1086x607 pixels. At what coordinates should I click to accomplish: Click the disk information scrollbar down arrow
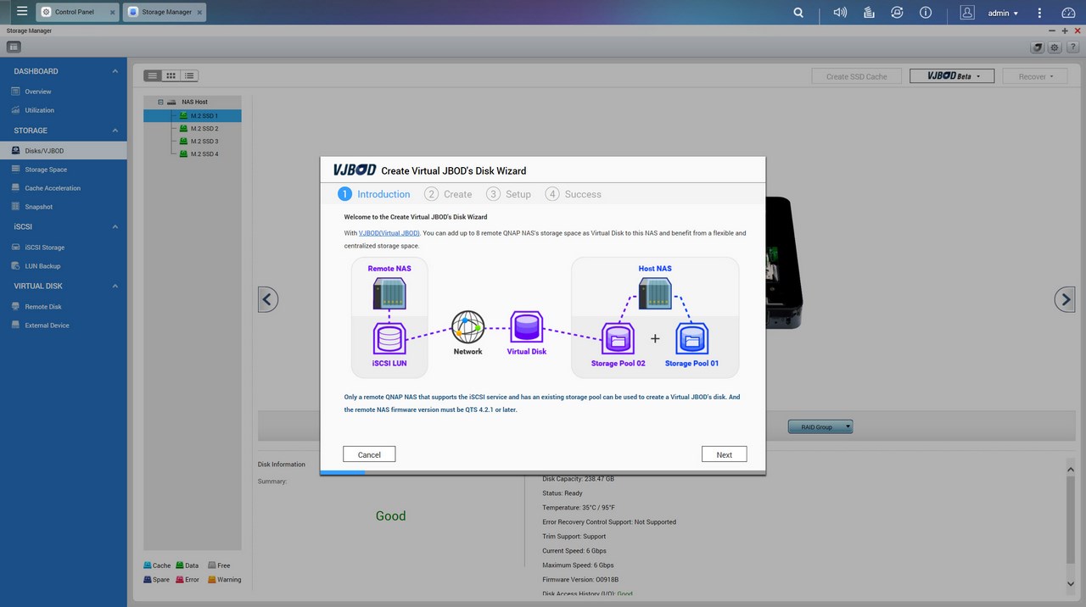pos(1071,583)
